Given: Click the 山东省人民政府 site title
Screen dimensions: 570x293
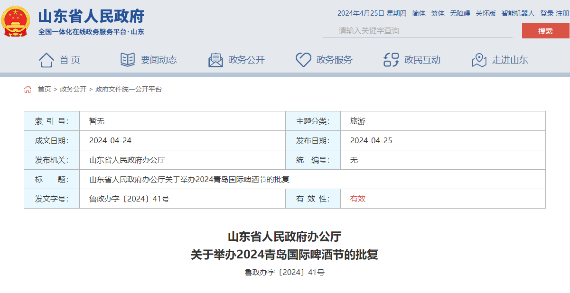Looking at the screenshot, I should tap(91, 17).
